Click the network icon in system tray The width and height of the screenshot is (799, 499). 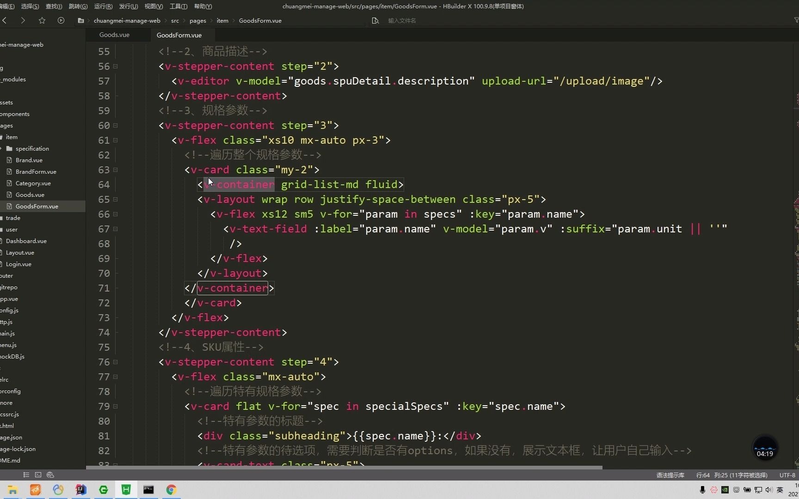[758, 490]
